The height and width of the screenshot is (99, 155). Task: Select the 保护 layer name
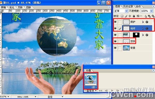click(133, 22)
